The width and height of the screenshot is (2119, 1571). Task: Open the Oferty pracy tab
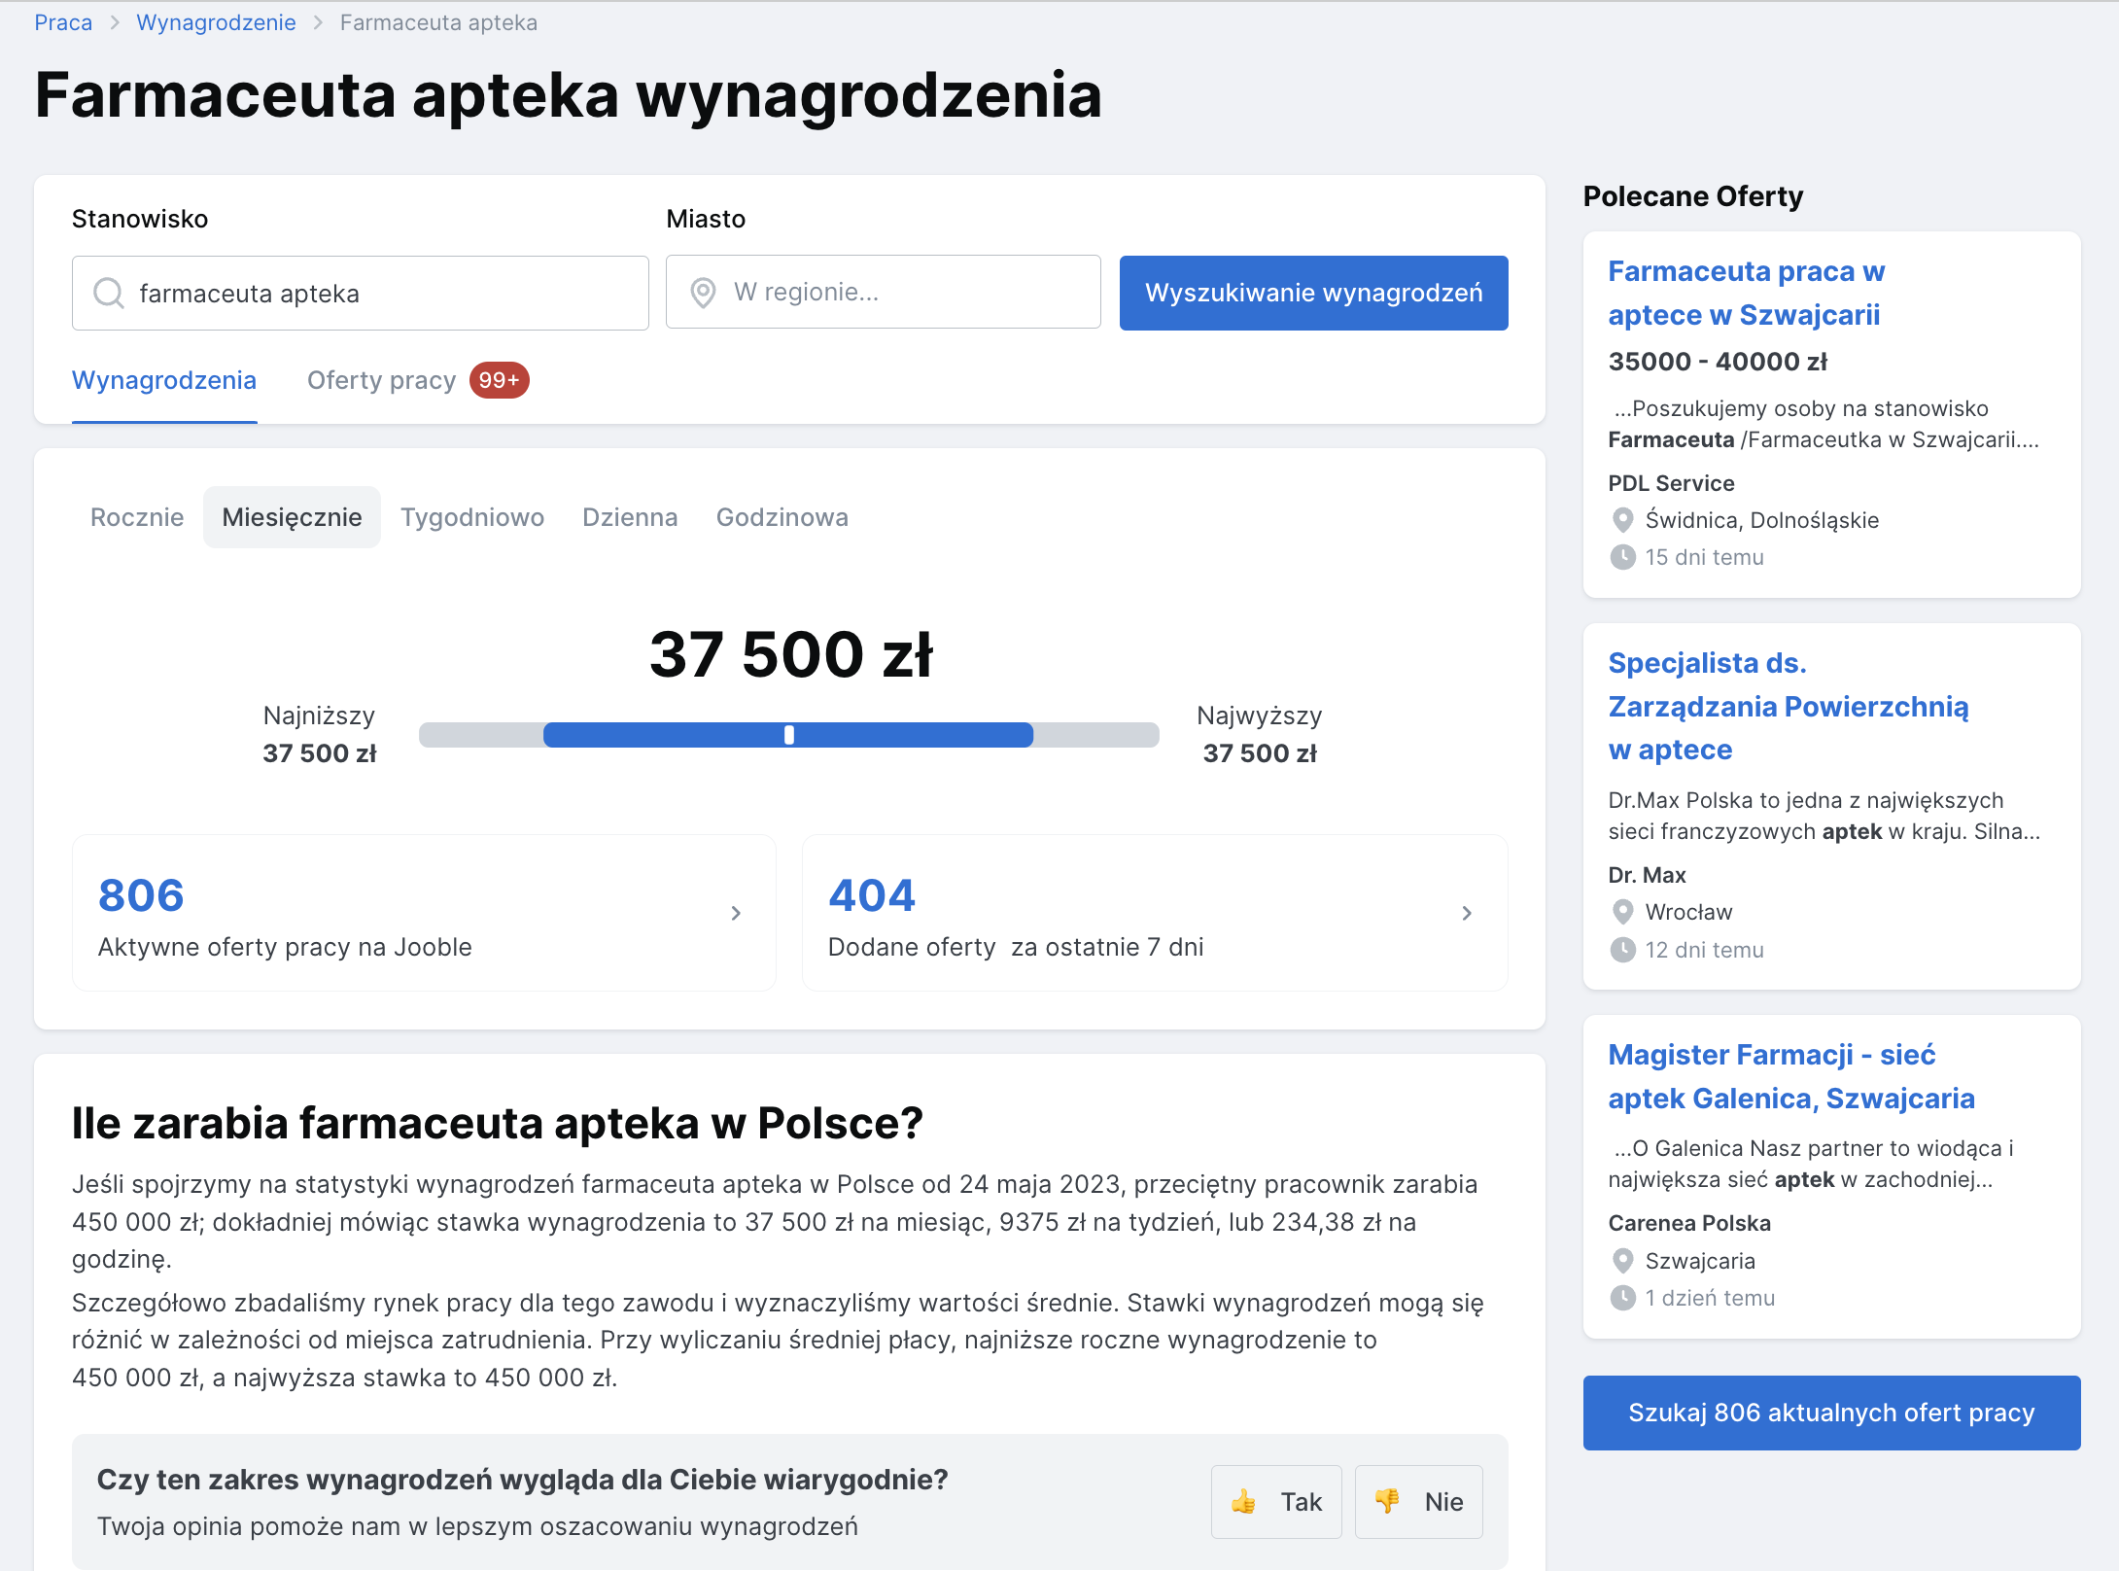tap(381, 380)
